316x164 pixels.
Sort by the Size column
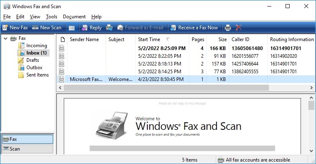coord(218,39)
